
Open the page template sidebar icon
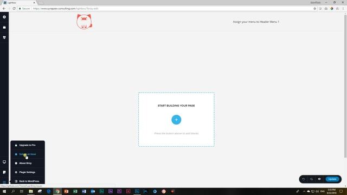[x=4, y=172]
